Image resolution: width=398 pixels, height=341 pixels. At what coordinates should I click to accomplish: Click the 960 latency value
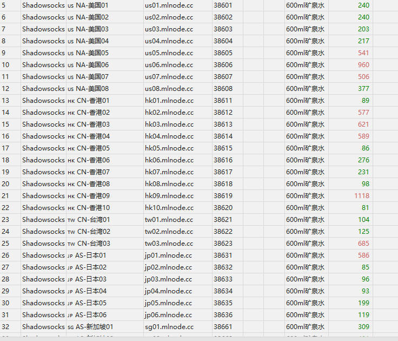coord(363,64)
